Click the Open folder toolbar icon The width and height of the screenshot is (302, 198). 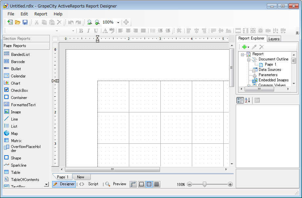(17, 22)
